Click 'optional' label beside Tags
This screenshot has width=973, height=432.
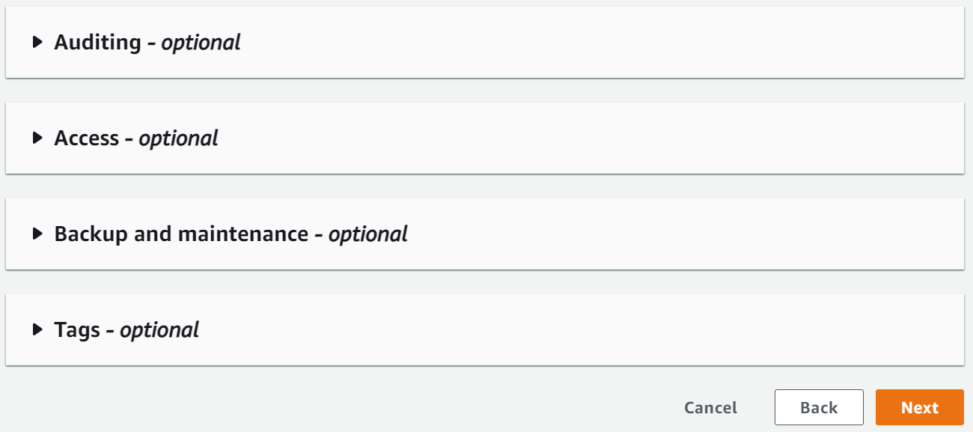pyautogui.click(x=159, y=330)
